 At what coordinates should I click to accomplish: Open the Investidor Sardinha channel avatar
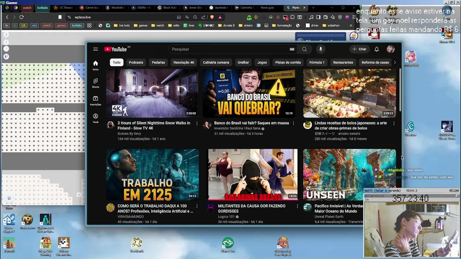[207, 125]
